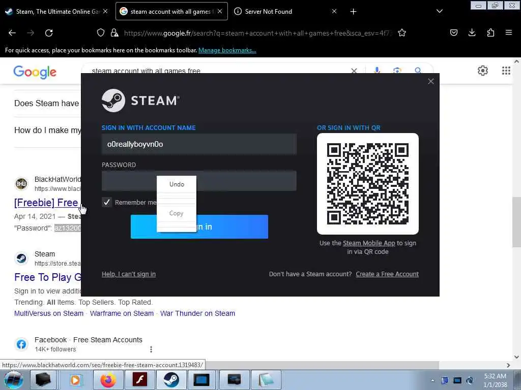The width and height of the screenshot is (521, 390).
Task: Open Google quick settings gear
Action: click(x=482, y=71)
